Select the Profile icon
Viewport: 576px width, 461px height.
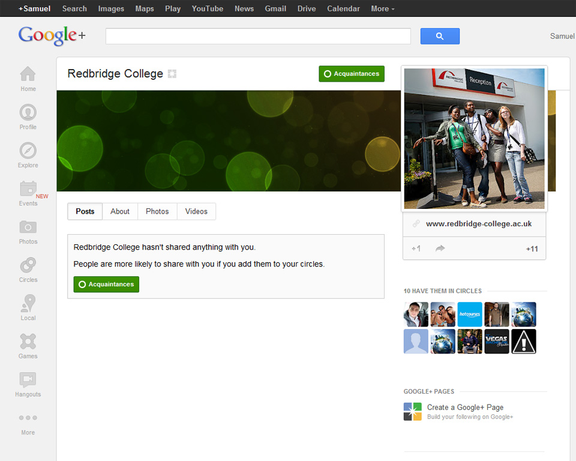point(28,113)
